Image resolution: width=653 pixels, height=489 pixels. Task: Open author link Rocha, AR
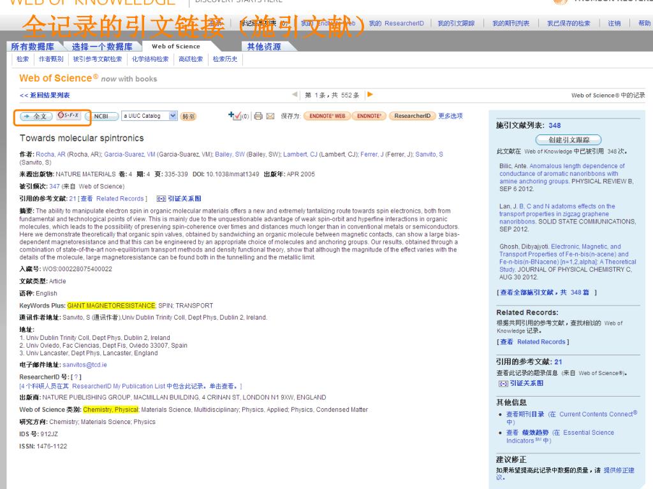[x=45, y=155]
